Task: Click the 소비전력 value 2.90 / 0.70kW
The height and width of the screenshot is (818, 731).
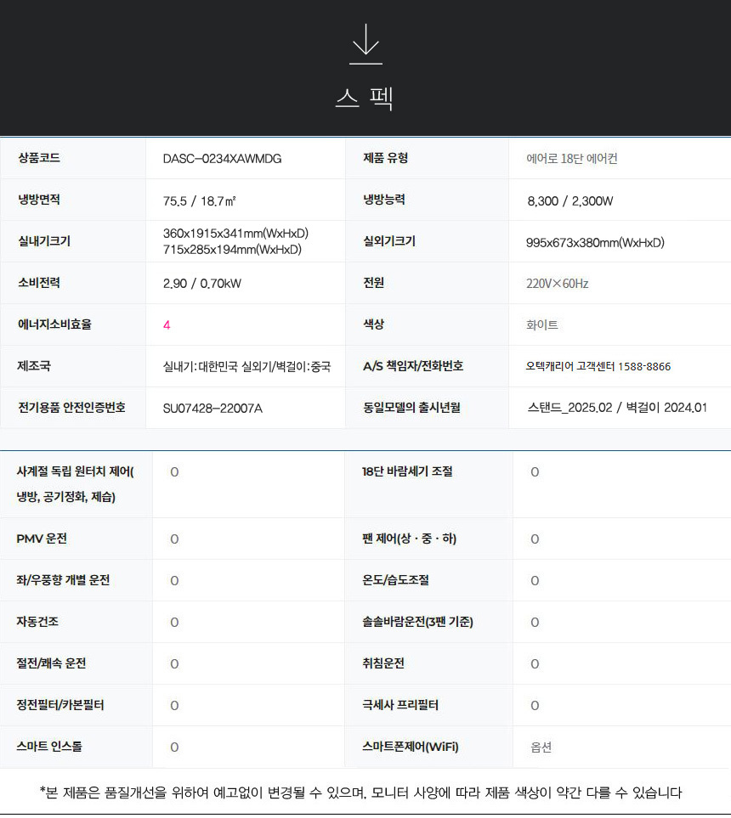Action: pos(201,284)
